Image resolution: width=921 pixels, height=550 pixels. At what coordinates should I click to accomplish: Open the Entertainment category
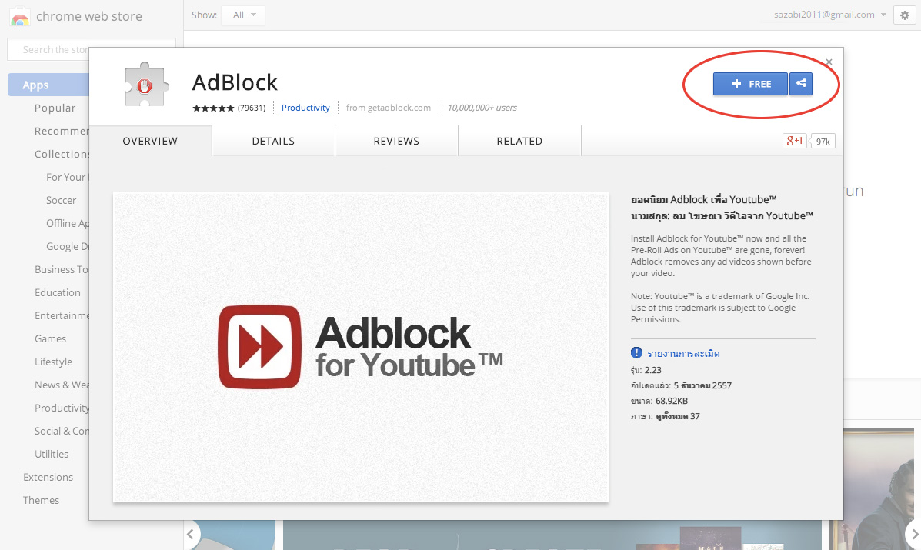pos(61,316)
